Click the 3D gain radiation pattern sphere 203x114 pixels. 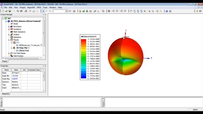click(x=126, y=56)
